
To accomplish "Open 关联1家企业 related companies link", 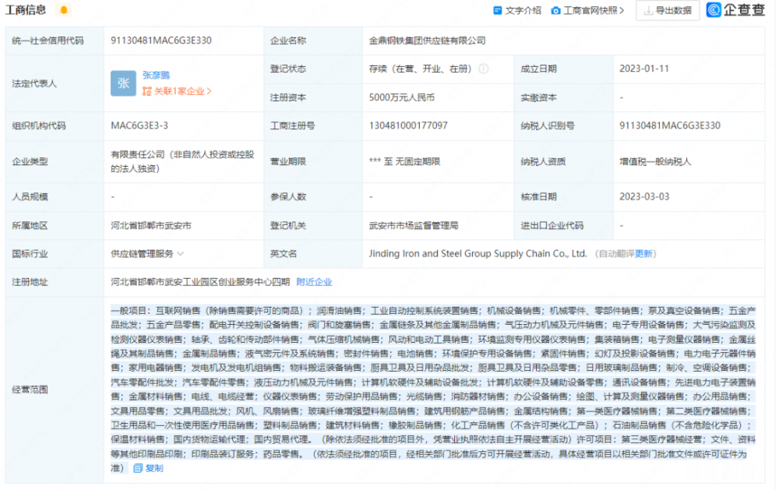I will point(177,91).
